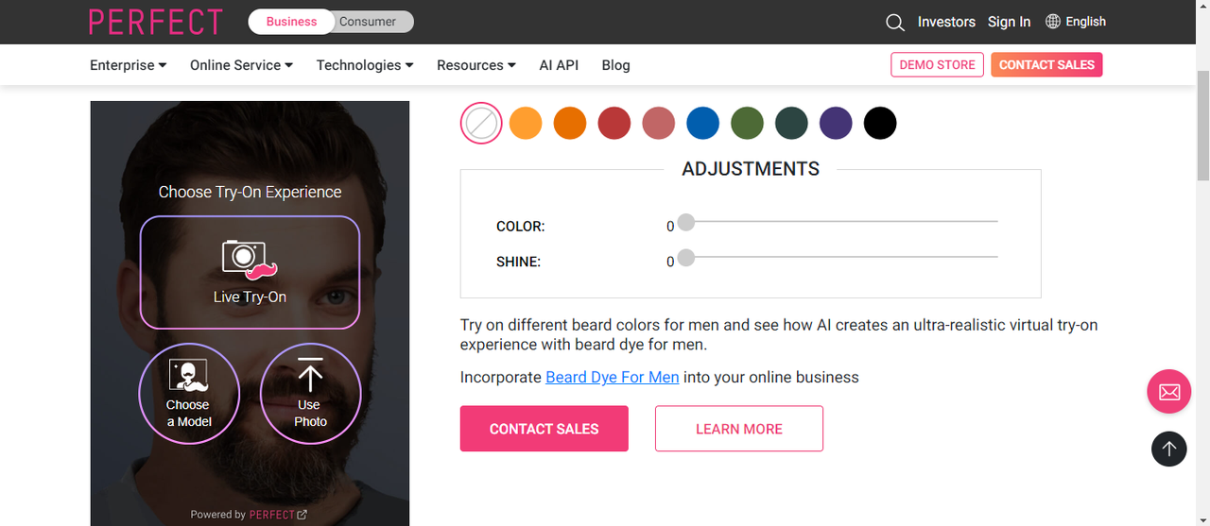The image size is (1210, 526).
Task: Click the pink email envelope button
Action: 1168,391
